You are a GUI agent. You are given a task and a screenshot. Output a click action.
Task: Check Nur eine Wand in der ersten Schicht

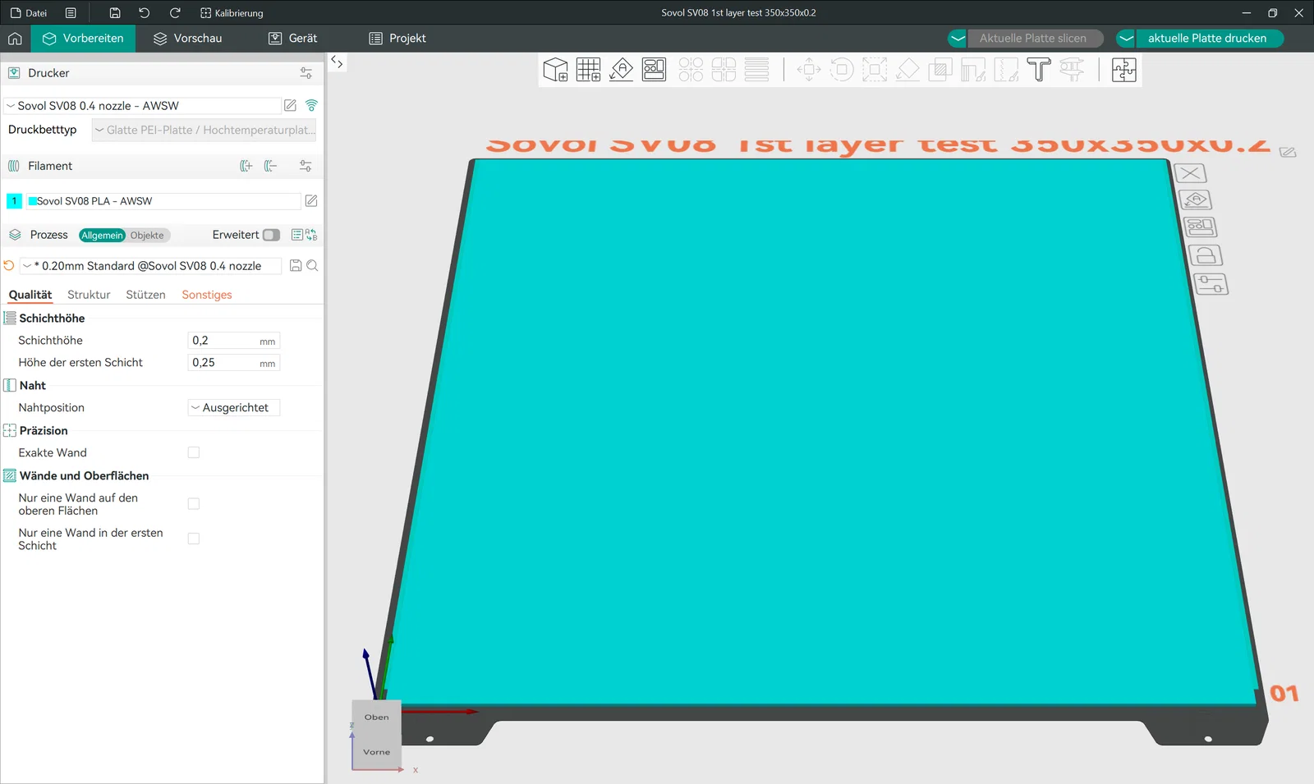click(194, 539)
